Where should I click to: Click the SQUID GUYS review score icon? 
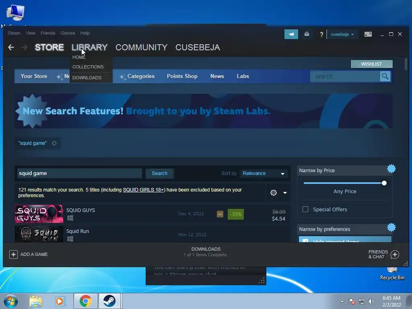(220, 214)
